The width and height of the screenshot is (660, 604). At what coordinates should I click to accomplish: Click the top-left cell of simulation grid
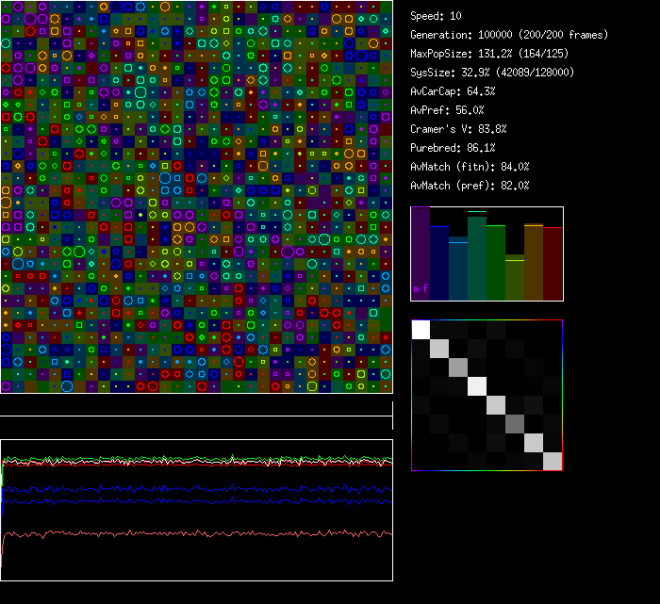pos(7,7)
